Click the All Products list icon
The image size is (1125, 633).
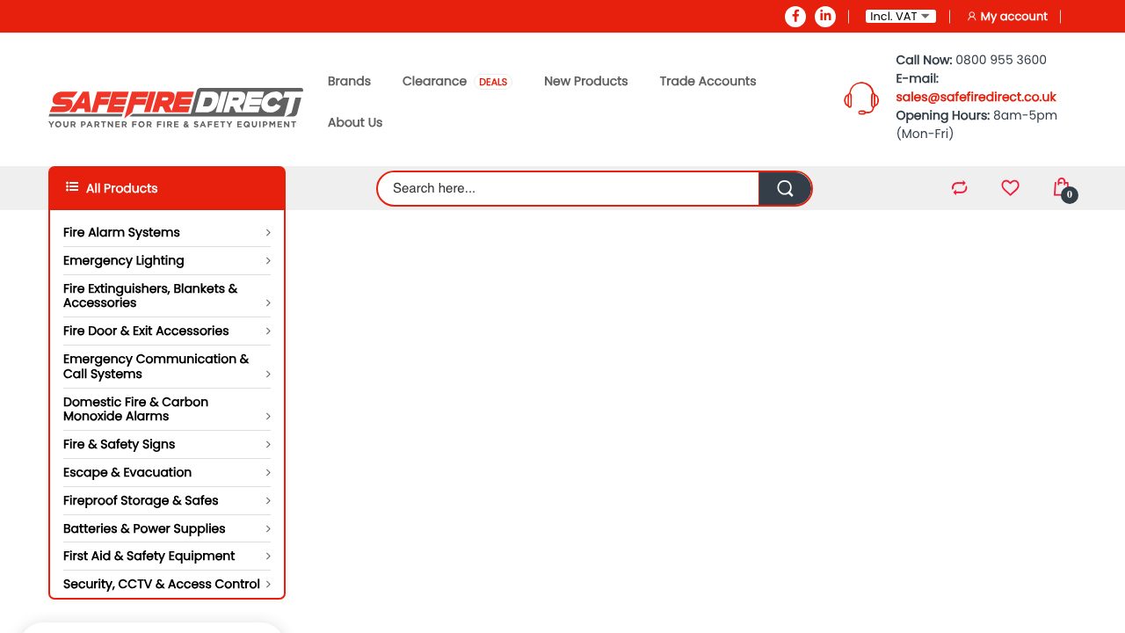[x=72, y=187]
